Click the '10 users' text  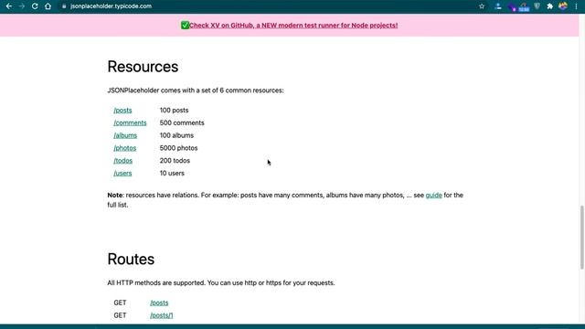click(x=172, y=174)
